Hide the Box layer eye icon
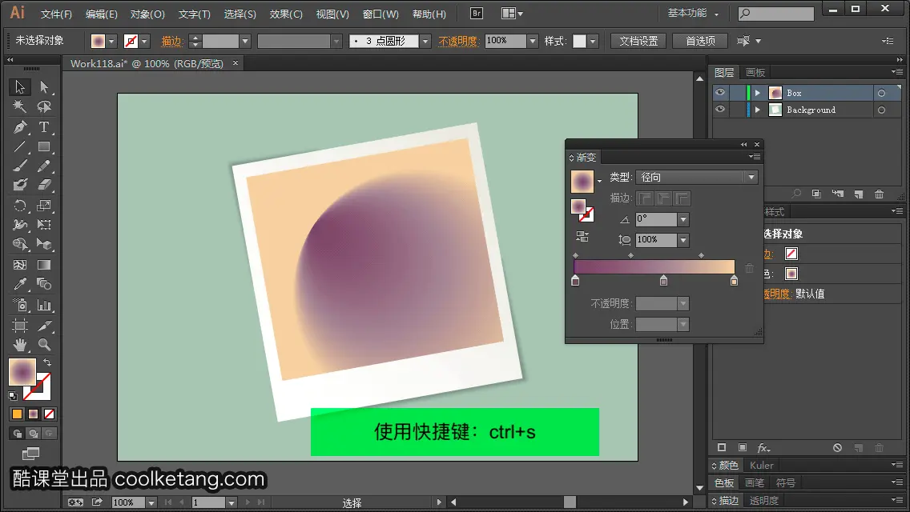This screenshot has height=512, width=910. [x=720, y=93]
